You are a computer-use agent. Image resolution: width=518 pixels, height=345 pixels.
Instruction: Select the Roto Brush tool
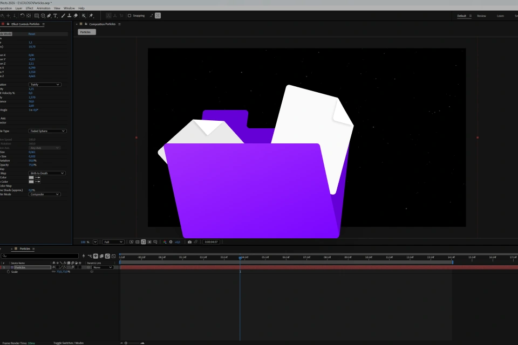point(84,16)
